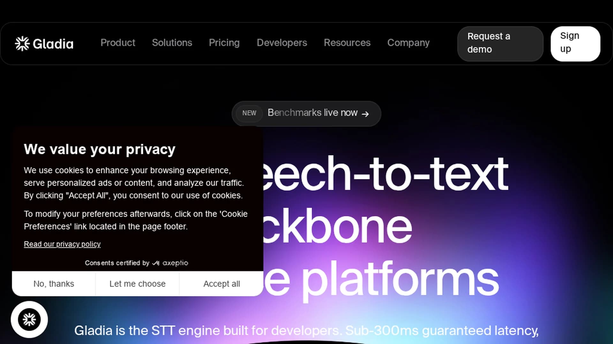Go to the Pricing page
The image size is (613, 344).
[x=224, y=43]
